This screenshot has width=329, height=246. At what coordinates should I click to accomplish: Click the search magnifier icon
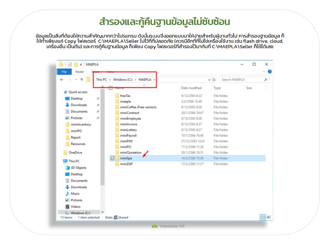pos(265,80)
